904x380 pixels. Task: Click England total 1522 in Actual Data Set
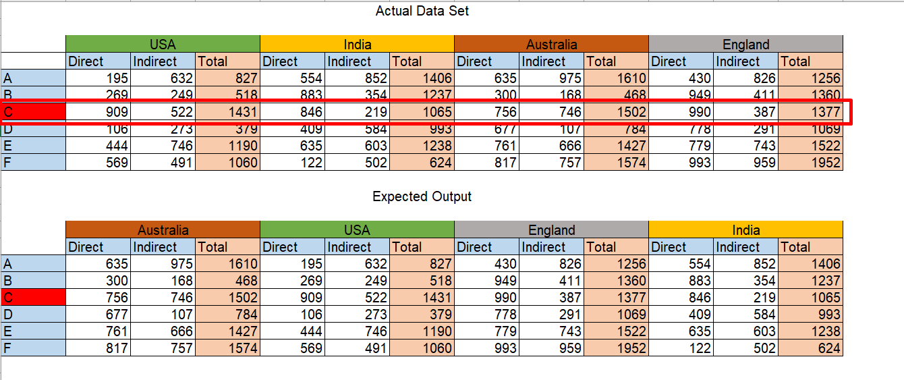click(810, 145)
